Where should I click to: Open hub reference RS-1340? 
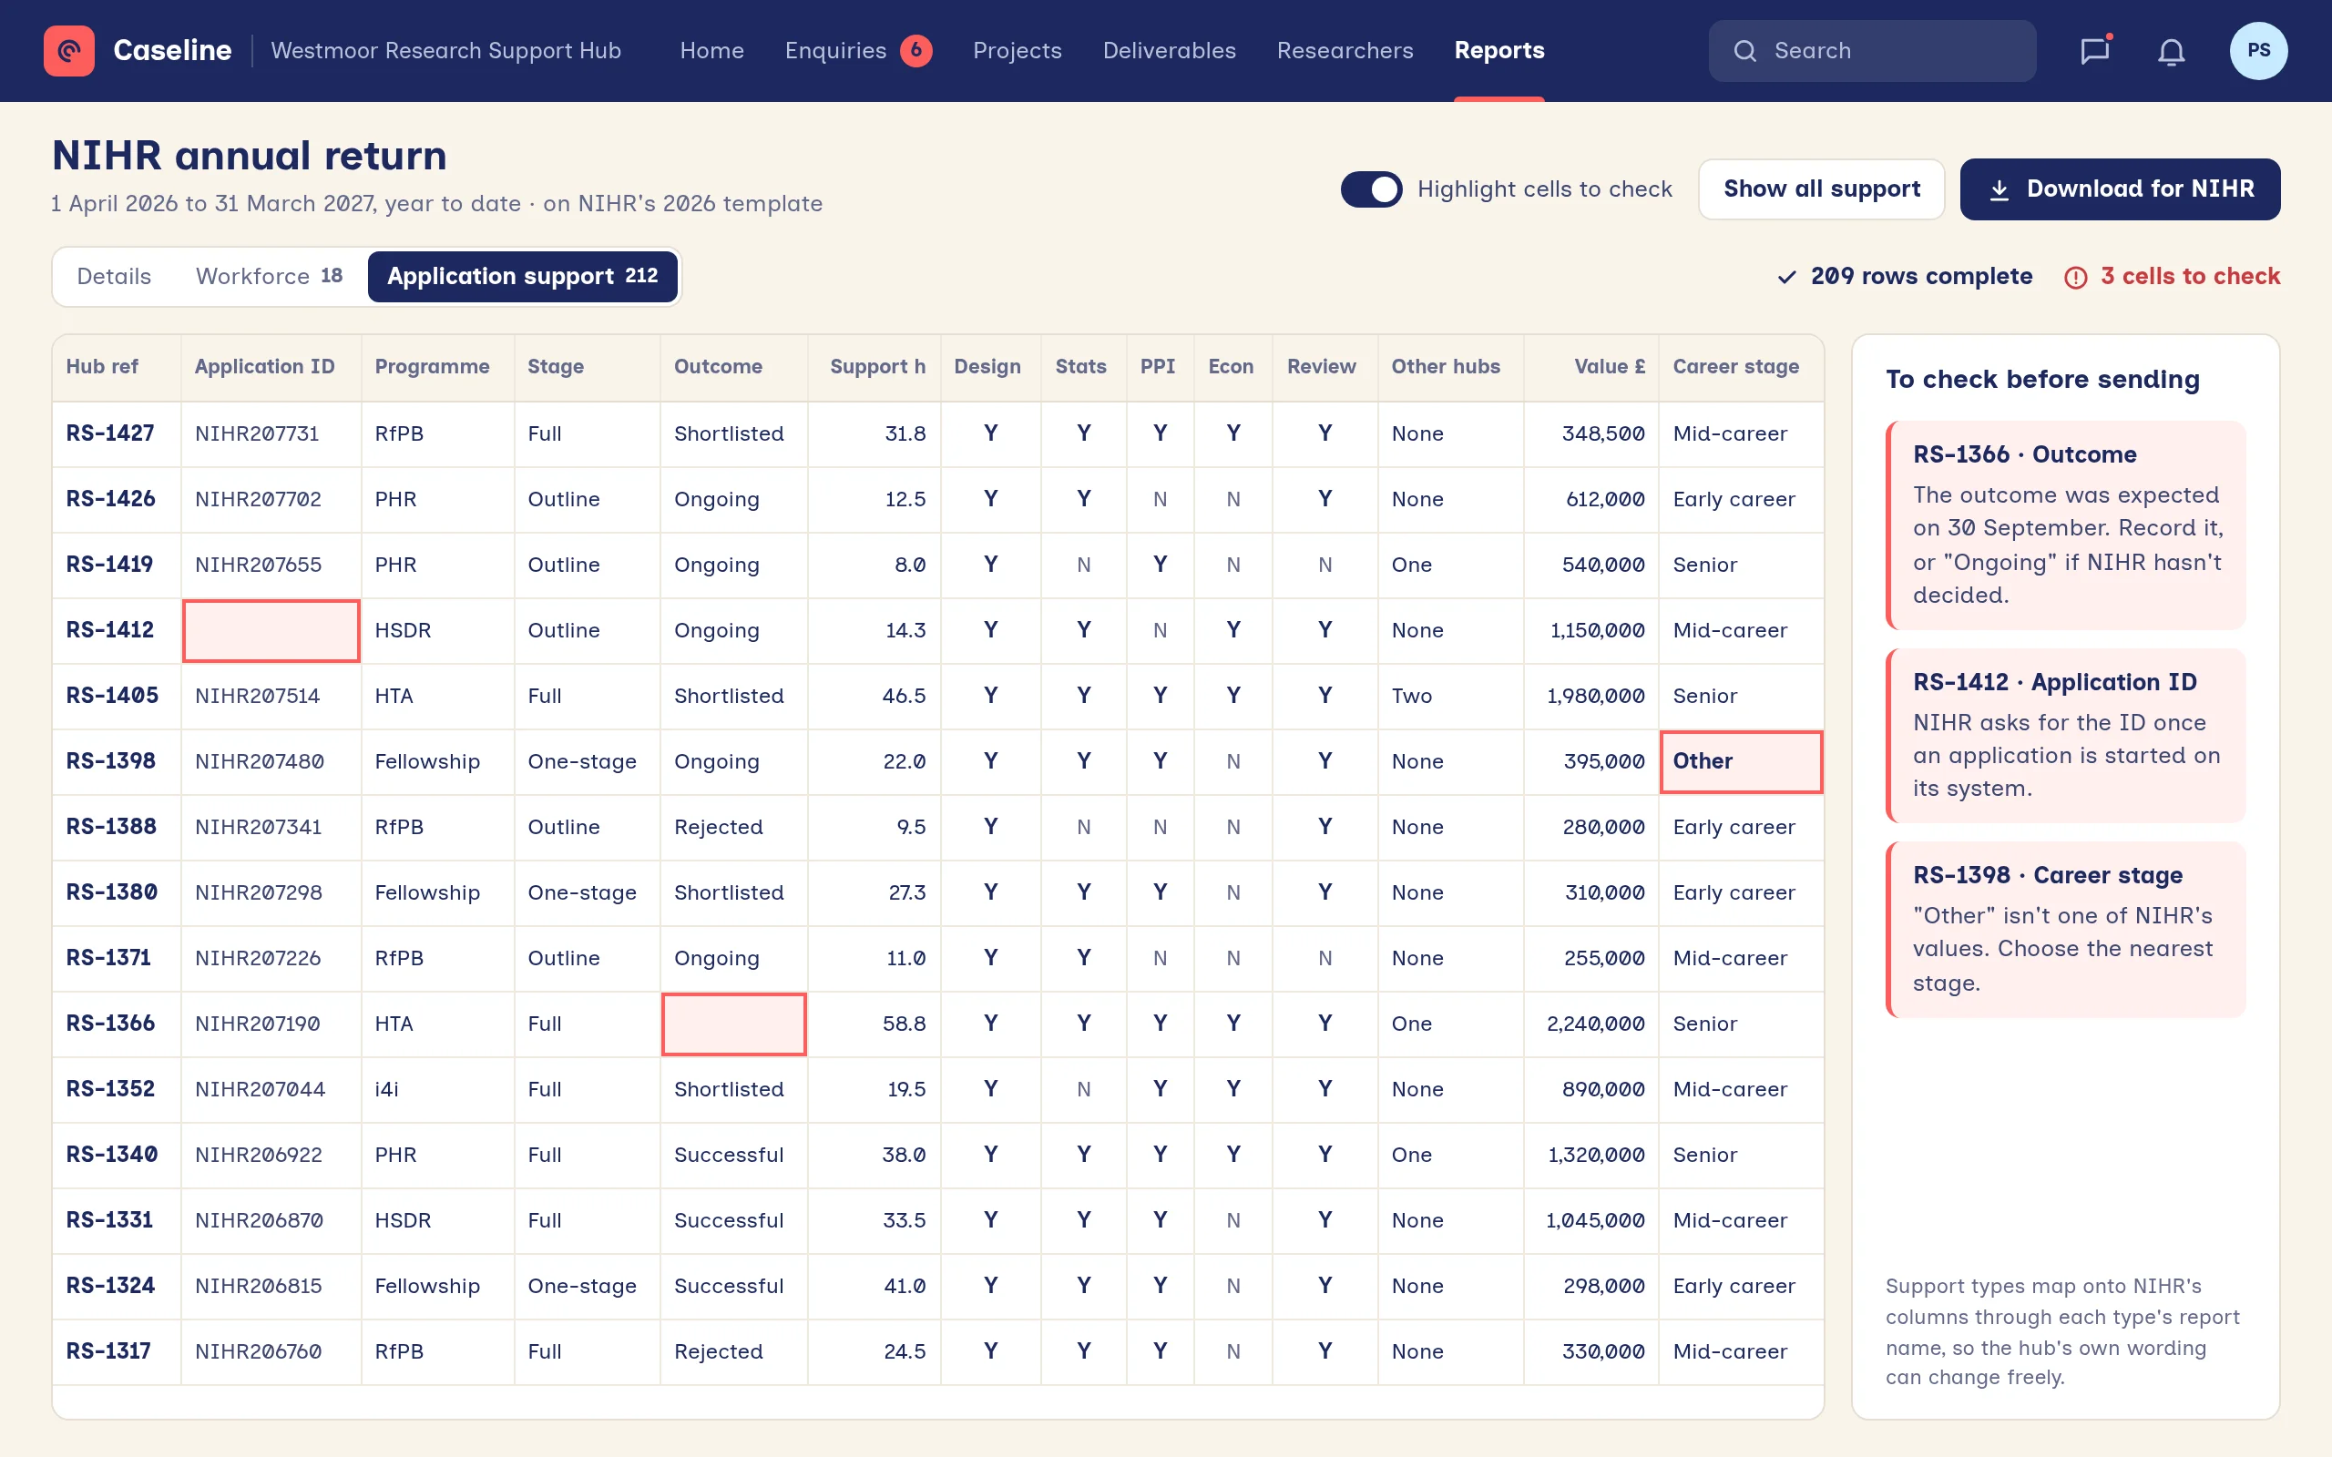[x=112, y=1155]
